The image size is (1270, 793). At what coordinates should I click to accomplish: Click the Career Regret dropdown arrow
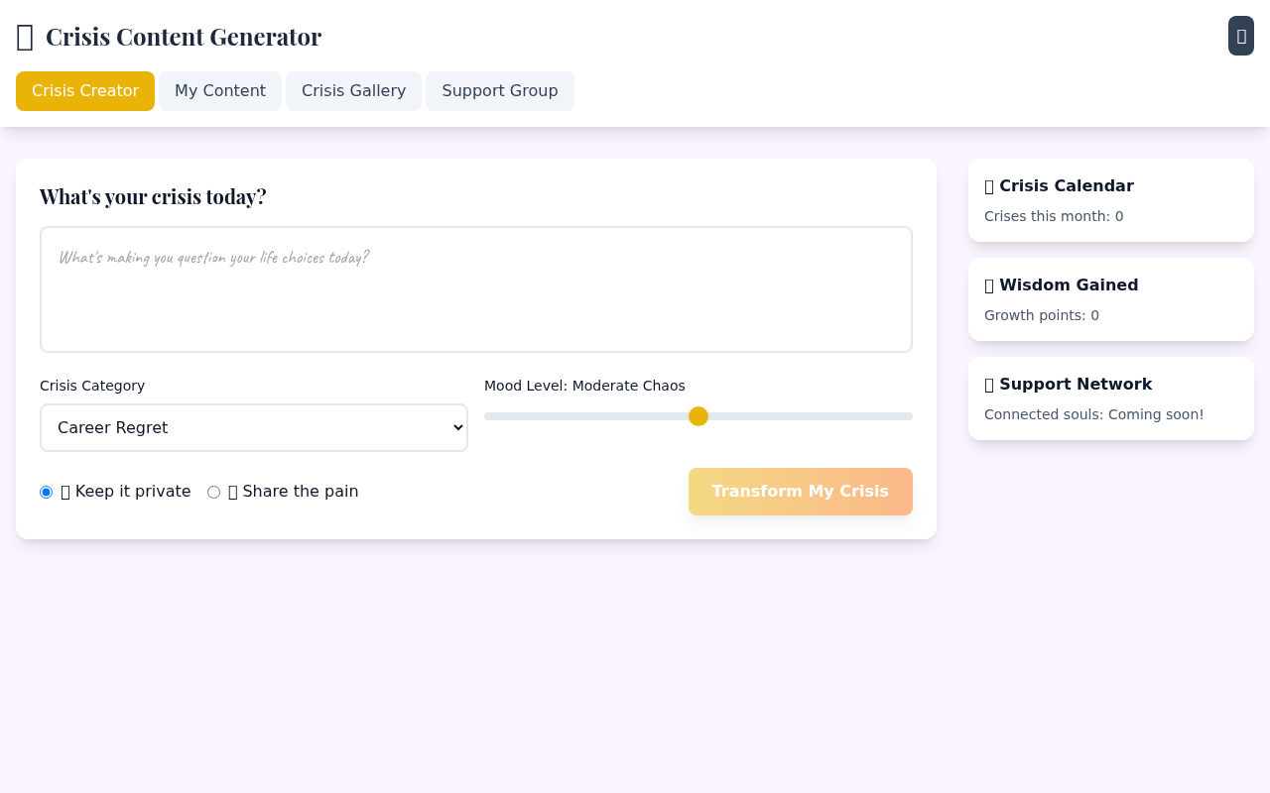point(457,427)
